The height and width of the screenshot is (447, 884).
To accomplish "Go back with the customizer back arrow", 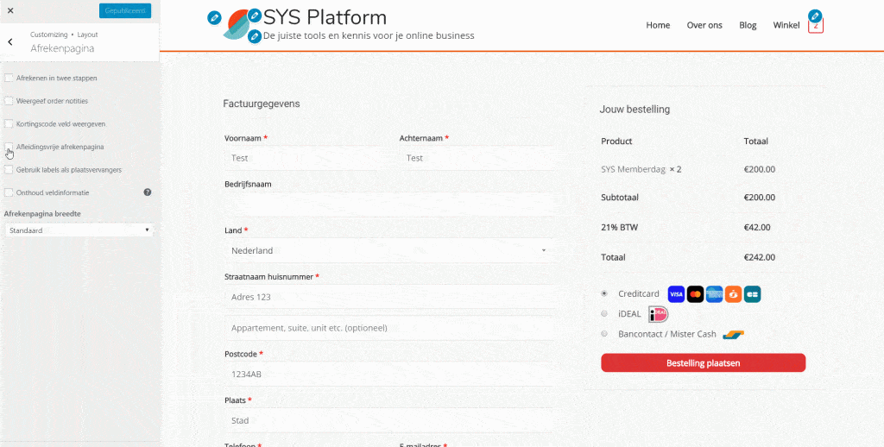I will point(10,41).
